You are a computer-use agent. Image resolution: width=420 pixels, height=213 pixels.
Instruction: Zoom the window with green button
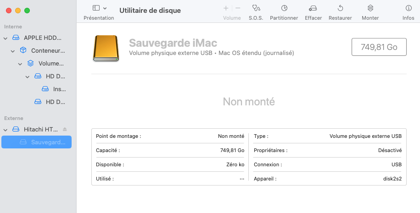pyautogui.click(x=27, y=11)
